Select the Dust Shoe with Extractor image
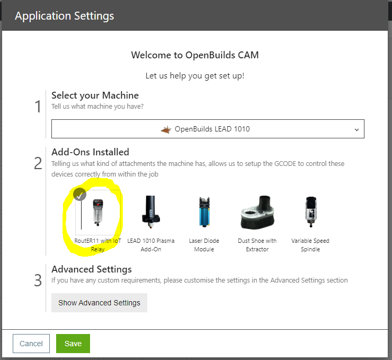The width and height of the screenshot is (392, 360). point(257,212)
